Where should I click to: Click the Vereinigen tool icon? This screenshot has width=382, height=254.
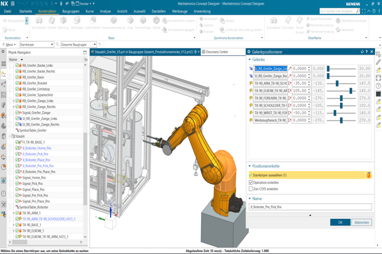pos(77,20)
